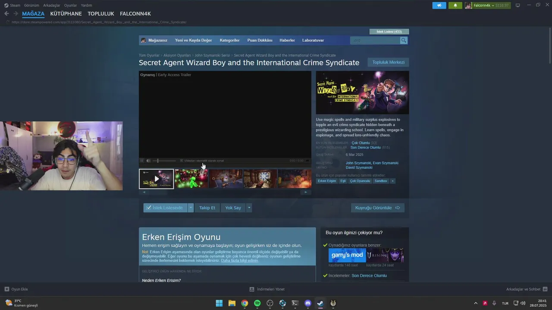Open Yeni ve Kayda Değer menu
This screenshot has height=310, width=552.
(x=193, y=40)
